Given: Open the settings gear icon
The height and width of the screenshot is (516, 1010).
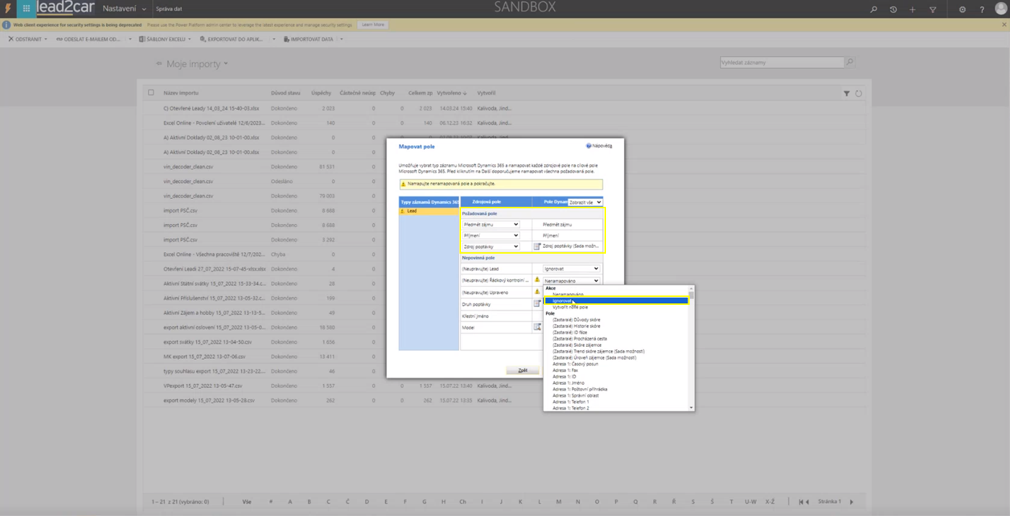Looking at the screenshot, I should point(962,9).
